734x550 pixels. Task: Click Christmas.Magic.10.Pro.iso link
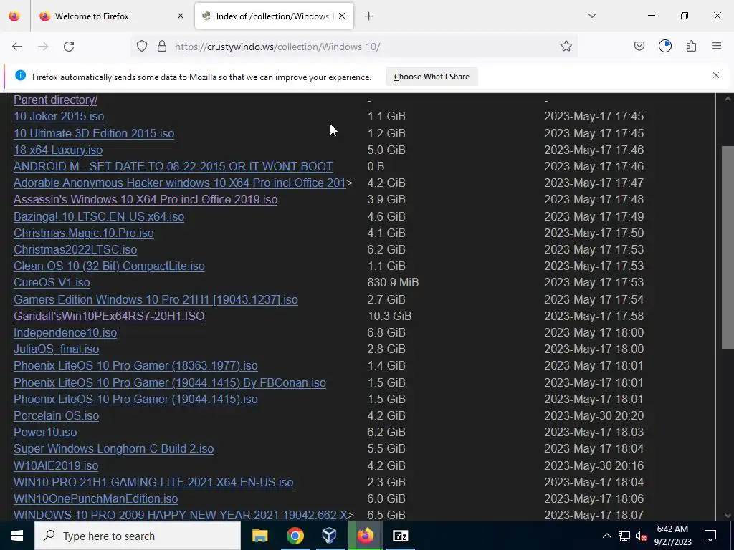coord(84,233)
